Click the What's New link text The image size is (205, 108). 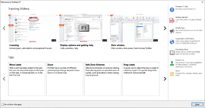[x=180, y=28]
